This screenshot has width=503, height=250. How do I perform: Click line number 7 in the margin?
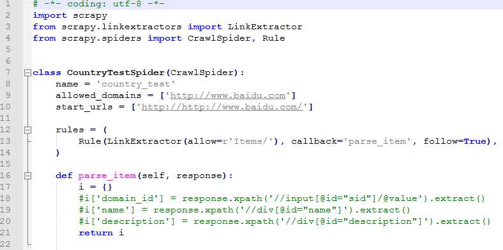click(8, 73)
